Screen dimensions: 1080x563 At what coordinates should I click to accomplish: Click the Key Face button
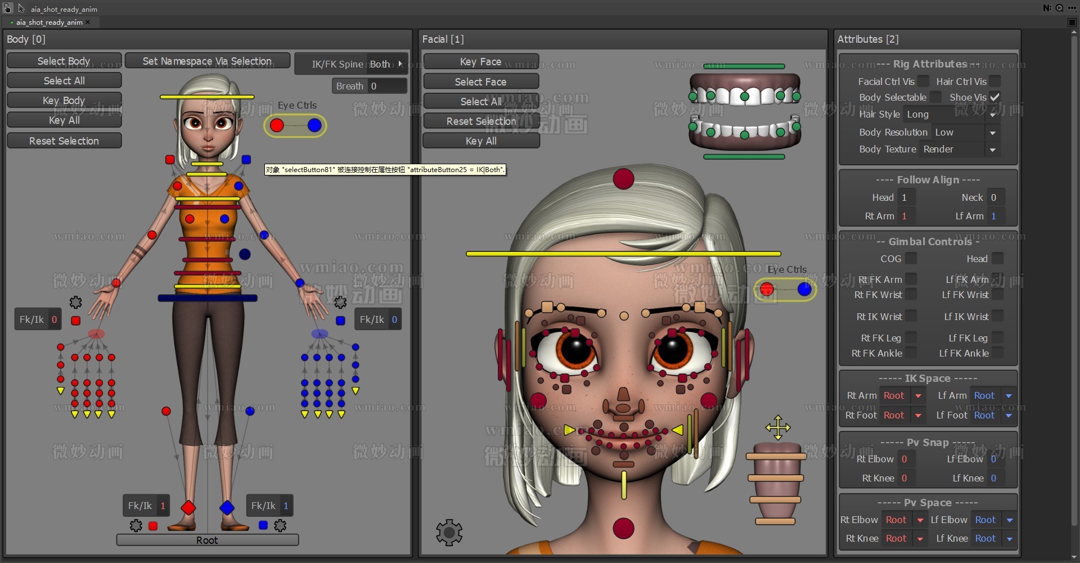pyautogui.click(x=480, y=61)
